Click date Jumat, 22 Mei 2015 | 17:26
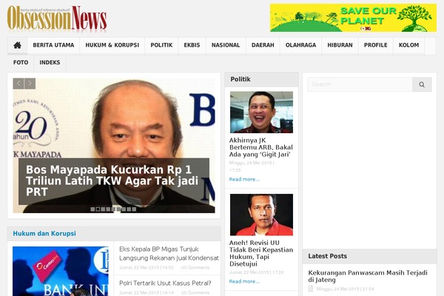Viewport: 444px width, 296px height. [256, 272]
